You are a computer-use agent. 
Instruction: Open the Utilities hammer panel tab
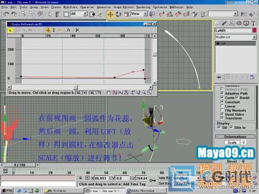(x=253, y=23)
